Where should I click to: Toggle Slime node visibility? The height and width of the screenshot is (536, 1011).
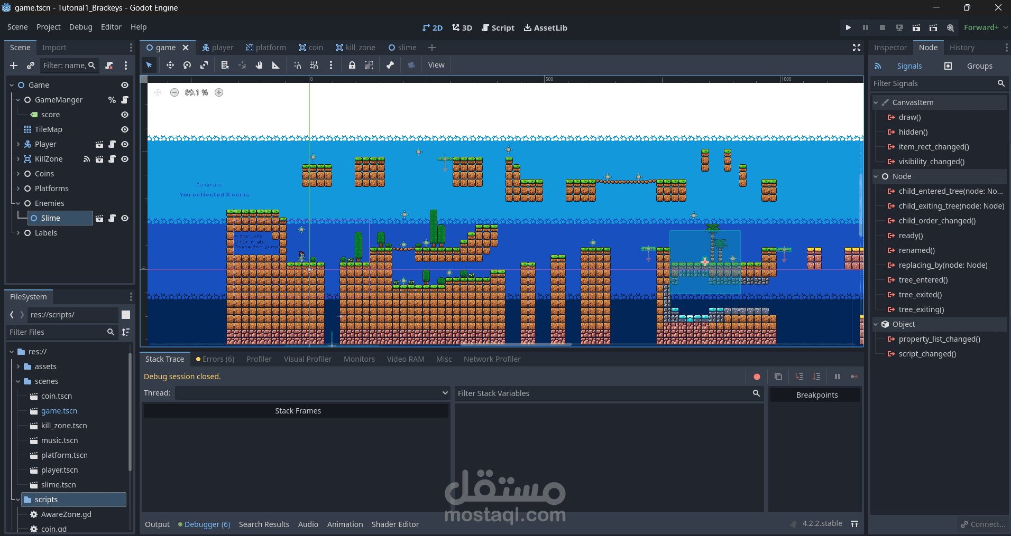click(125, 218)
